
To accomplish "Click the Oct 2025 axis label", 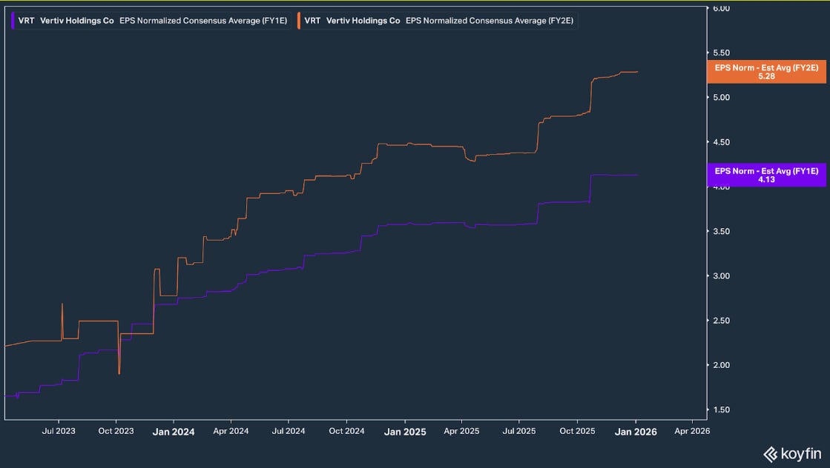I will click(578, 431).
